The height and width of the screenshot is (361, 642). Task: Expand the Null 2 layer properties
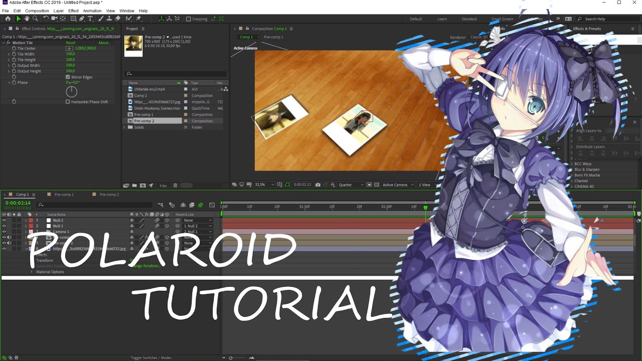[x=26, y=220]
